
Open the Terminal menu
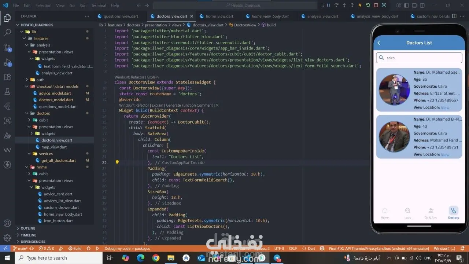pyautogui.click(x=98, y=5)
